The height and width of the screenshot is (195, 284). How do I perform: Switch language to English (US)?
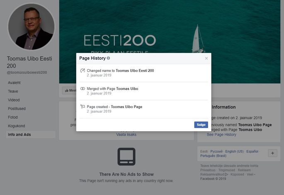point(234,152)
